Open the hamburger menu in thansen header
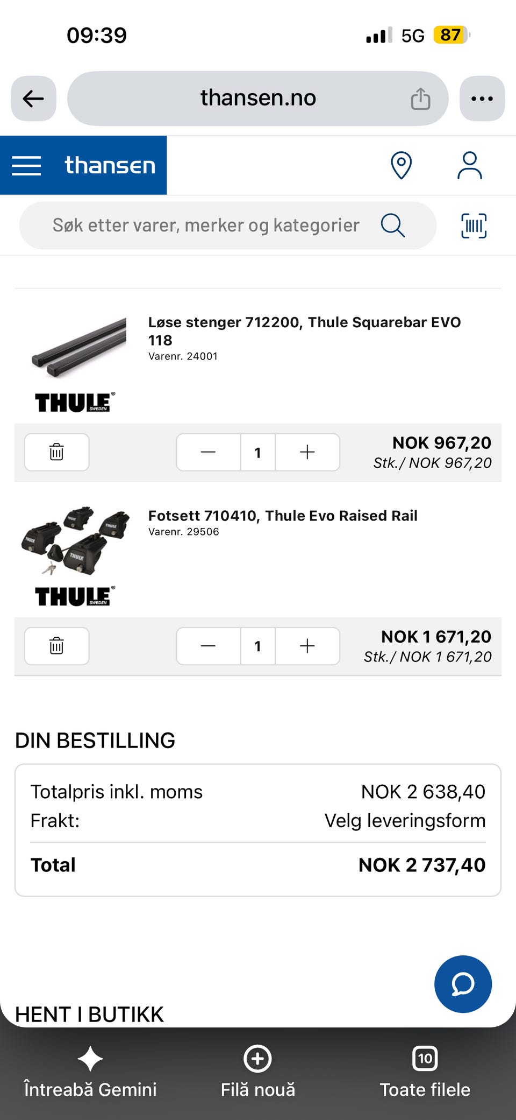Image resolution: width=516 pixels, height=1120 pixels. (26, 165)
